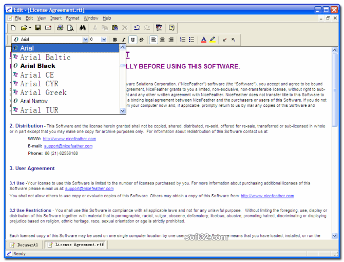The image size is (344, 262).
Task: Click font list scroll up arrow
Action: (x=122, y=47)
